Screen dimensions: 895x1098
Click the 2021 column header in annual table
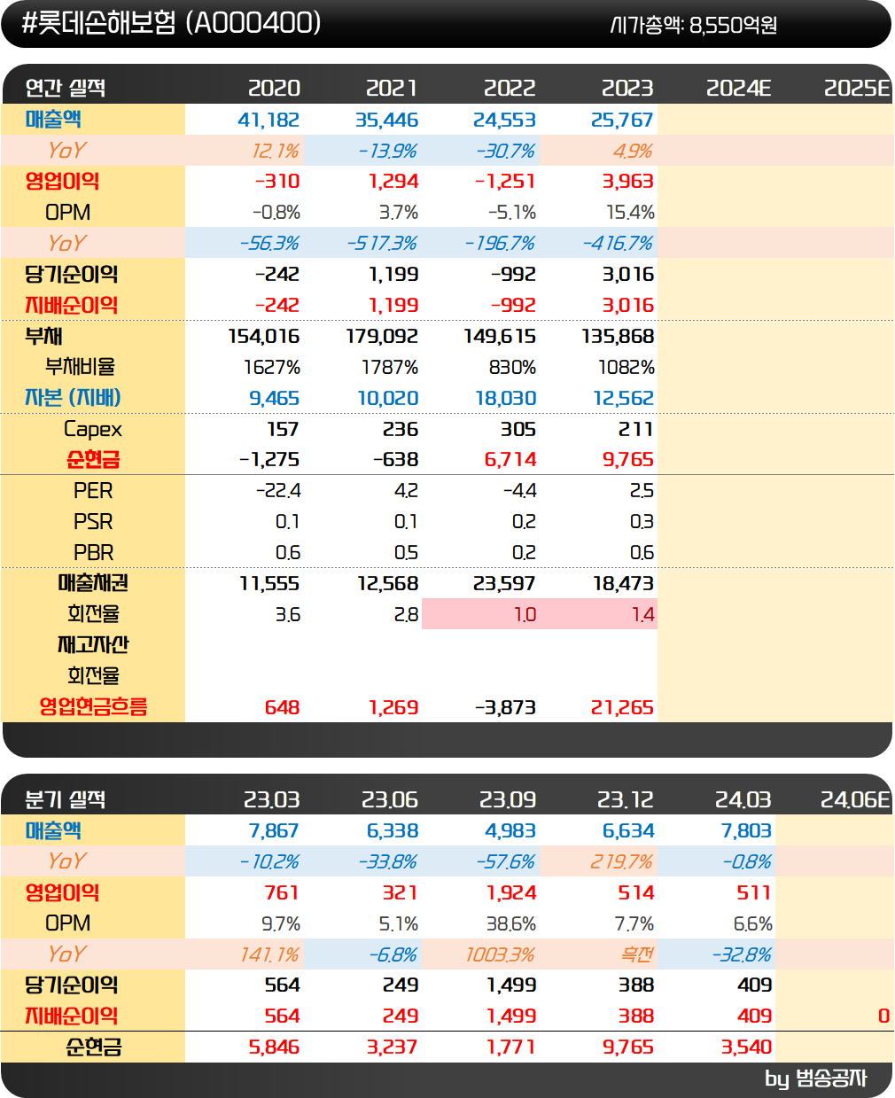(x=392, y=88)
